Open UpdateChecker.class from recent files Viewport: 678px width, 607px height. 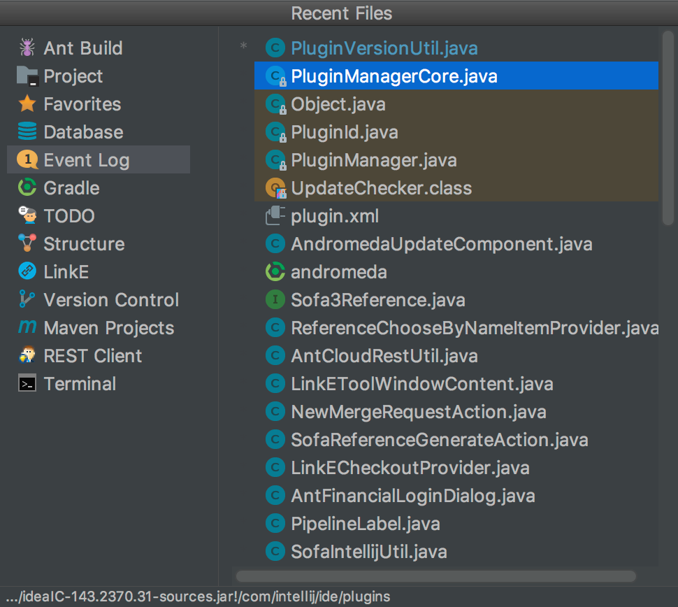pos(456,188)
